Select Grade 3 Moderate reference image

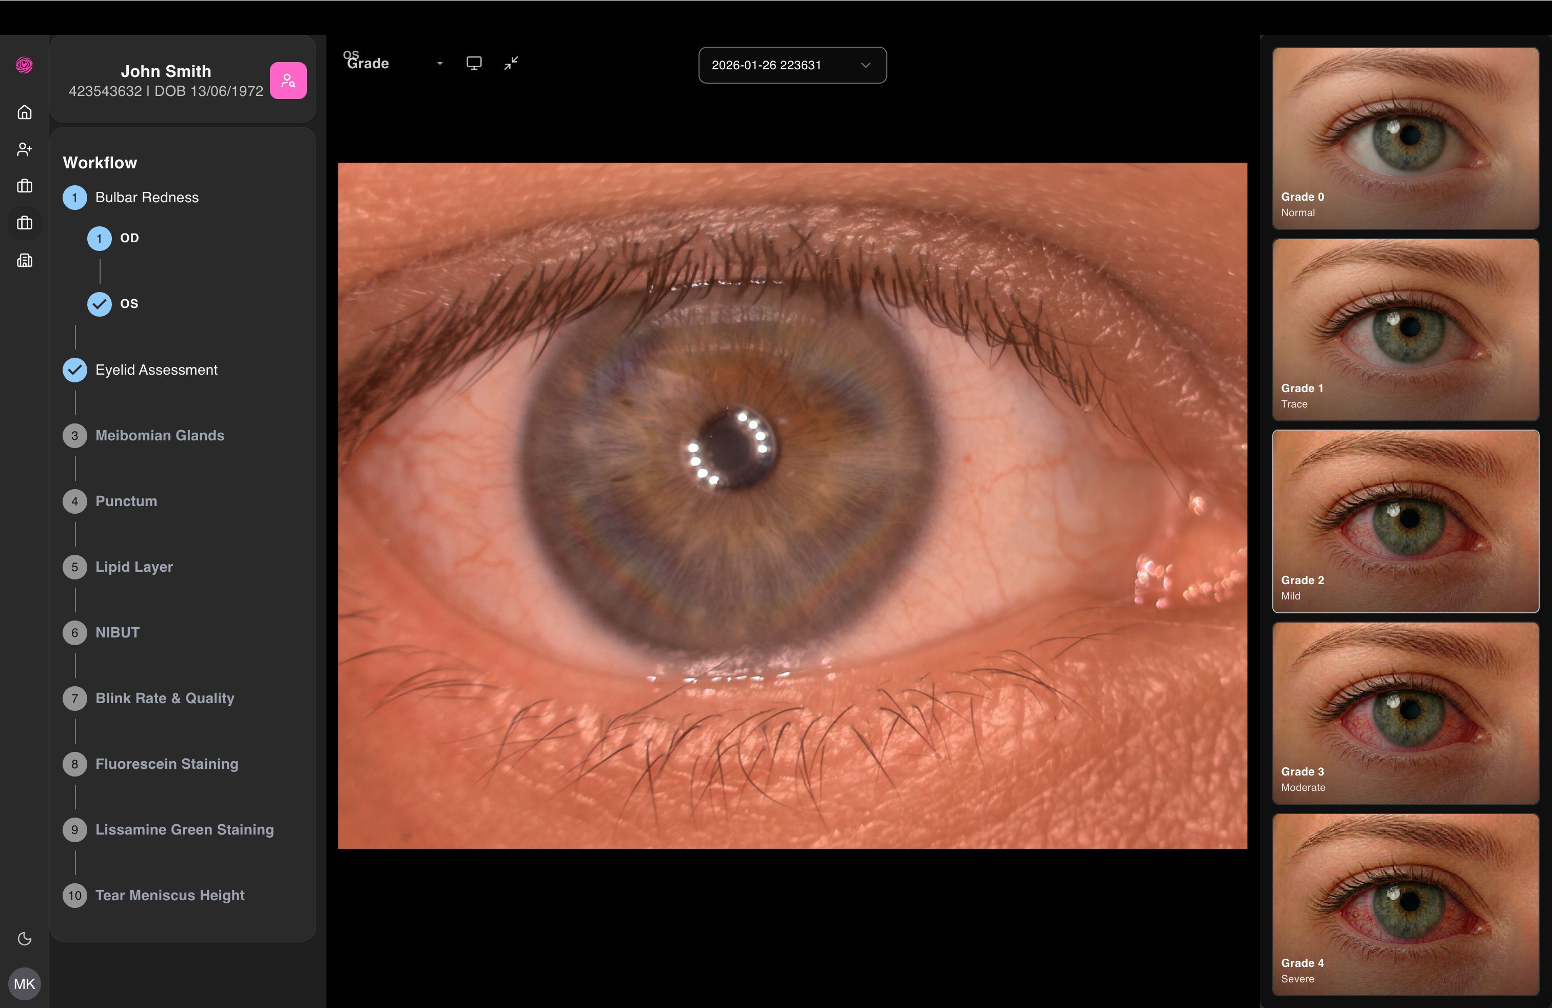1405,713
